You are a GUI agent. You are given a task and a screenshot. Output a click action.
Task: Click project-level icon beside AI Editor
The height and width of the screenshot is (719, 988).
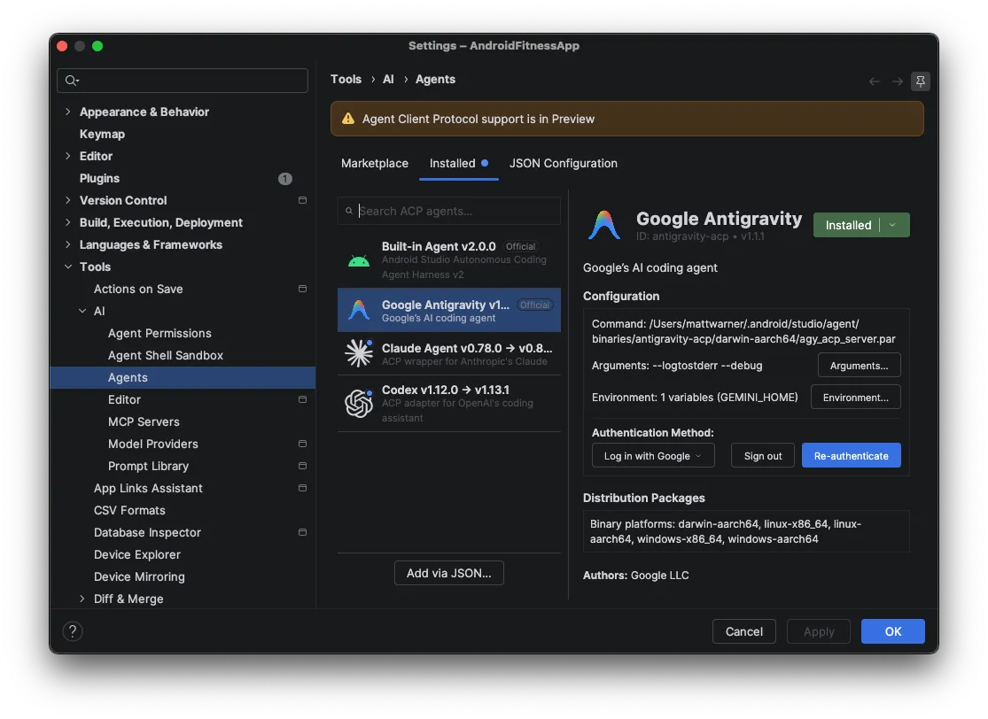tap(302, 400)
